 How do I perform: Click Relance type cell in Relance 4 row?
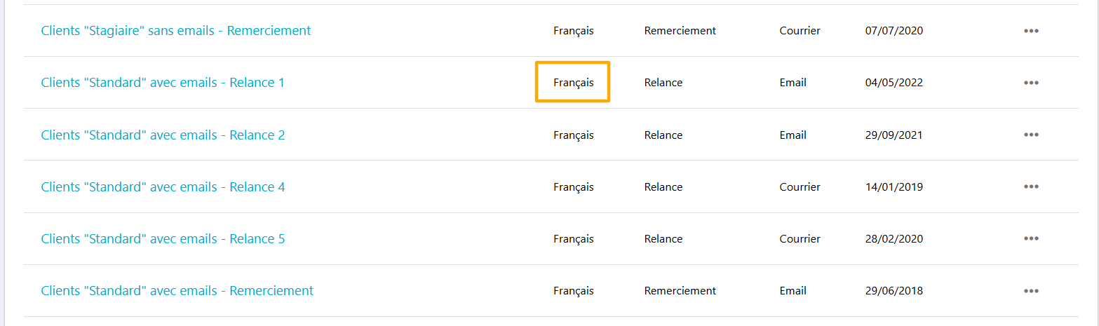click(x=663, y=187)
